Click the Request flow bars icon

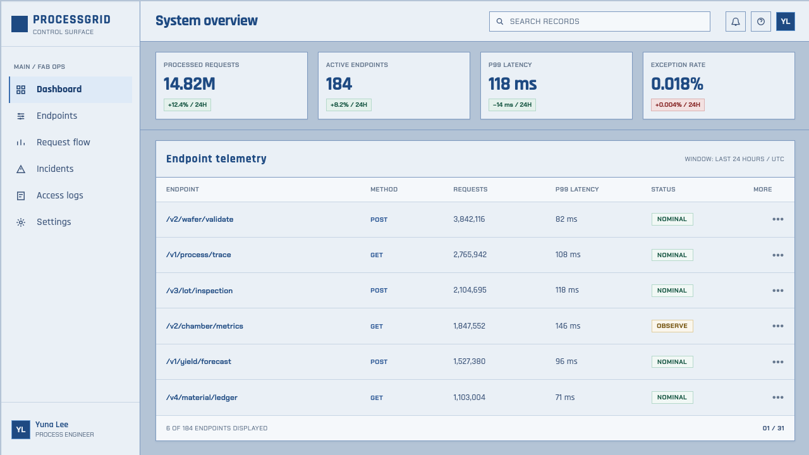21,143
